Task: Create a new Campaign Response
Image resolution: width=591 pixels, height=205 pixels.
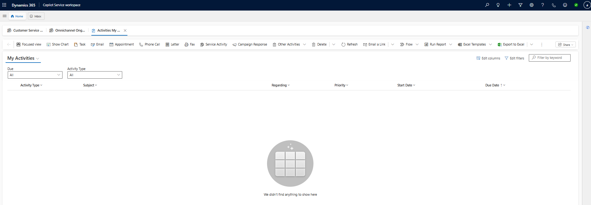Action: click(250, 45)
